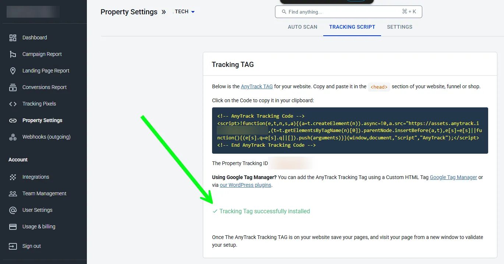Screen dimensions: 504x264
Task: Open the Google Tag Manager link
Action: [453, 177]
